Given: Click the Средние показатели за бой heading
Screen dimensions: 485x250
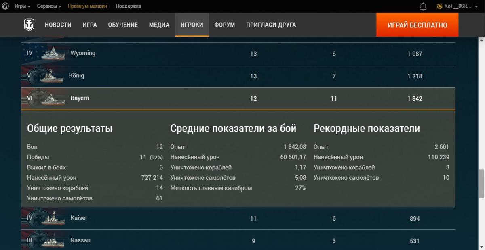Looking at the screenshot, I should coord(233,129).
